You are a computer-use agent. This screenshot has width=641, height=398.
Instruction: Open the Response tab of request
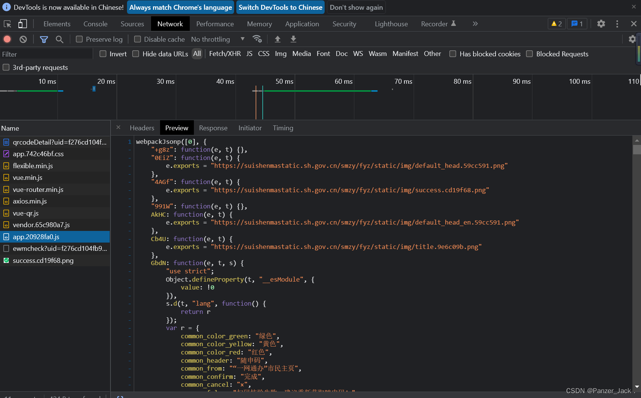click(x=213, y=128)
